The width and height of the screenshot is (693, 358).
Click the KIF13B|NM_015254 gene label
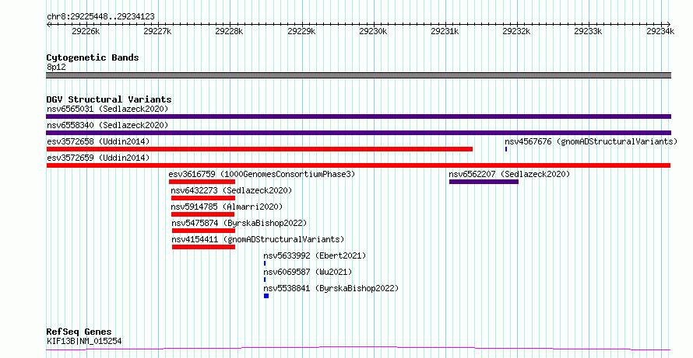tap(84, 341)
